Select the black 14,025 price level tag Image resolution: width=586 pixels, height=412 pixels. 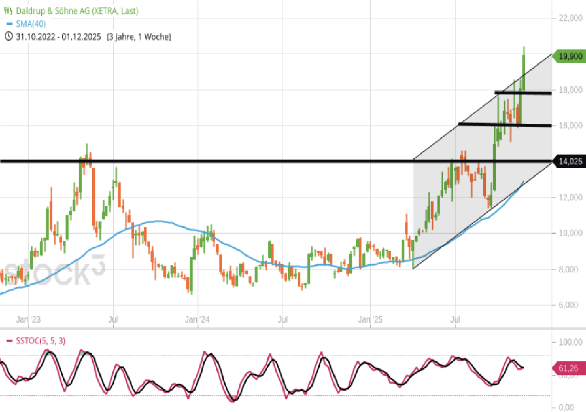click(x=570, y=161)
